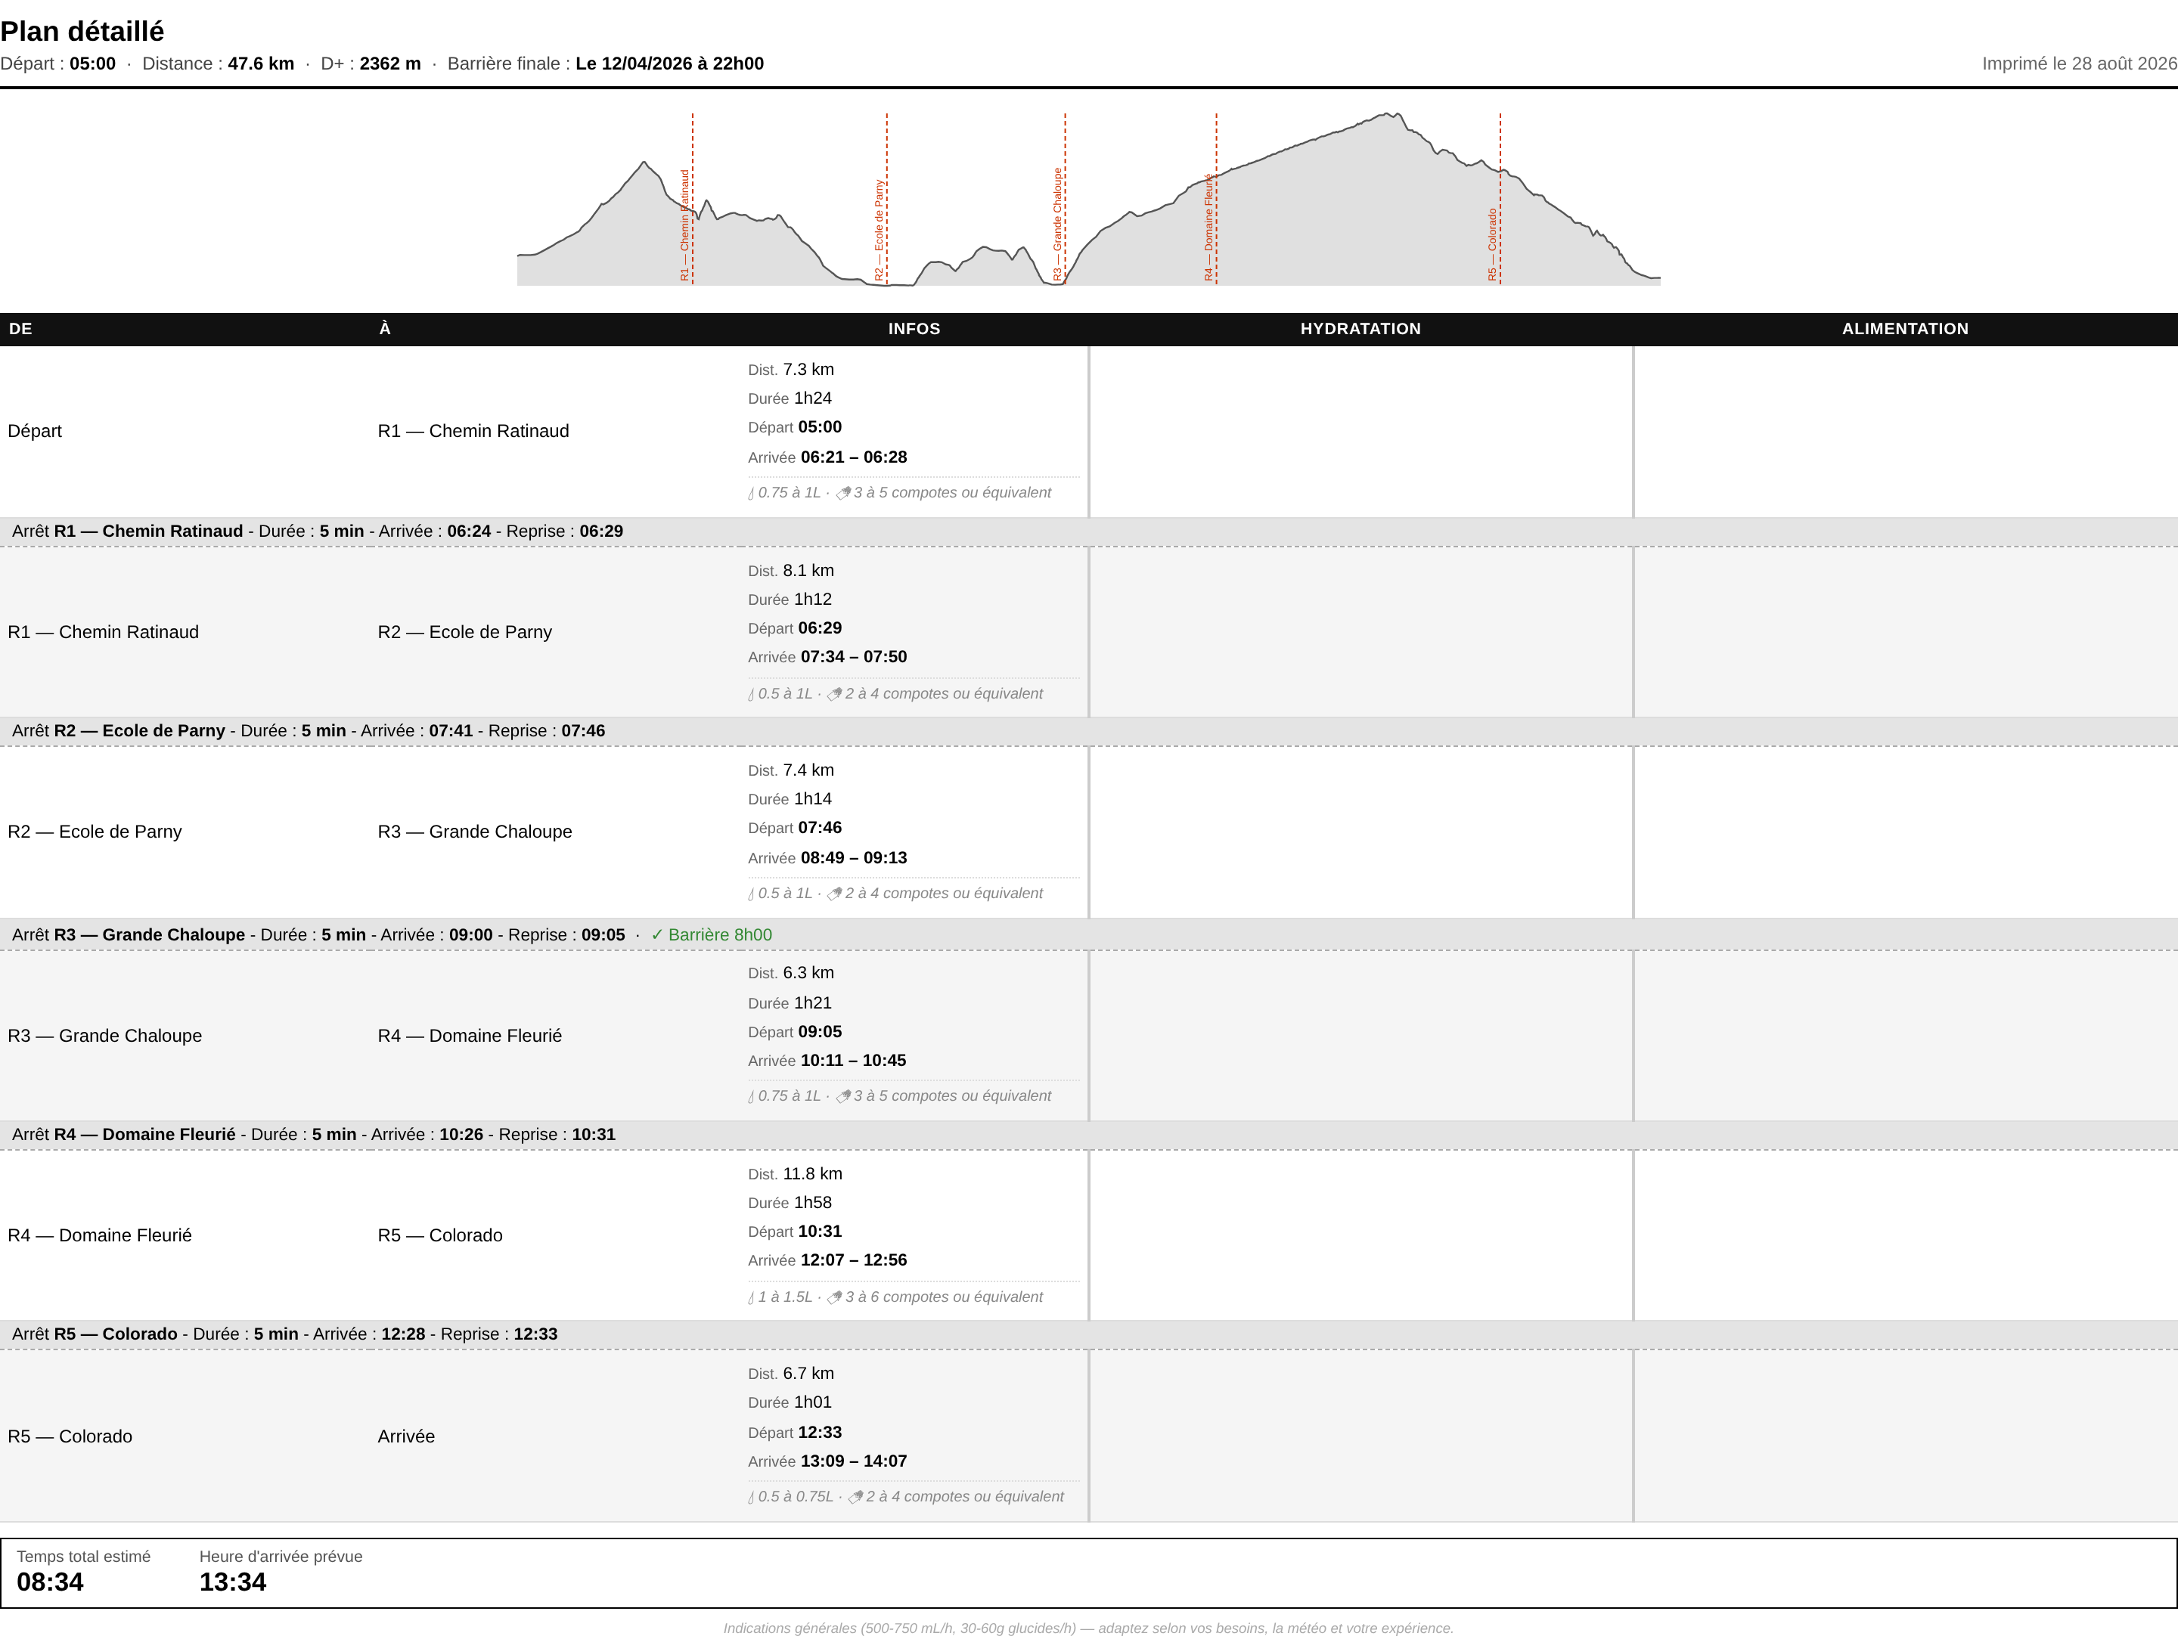Click the 'Arrivée 08:49 – 09:13' range
Screen dimensions: 2178x1636
[x=827, y=858]
